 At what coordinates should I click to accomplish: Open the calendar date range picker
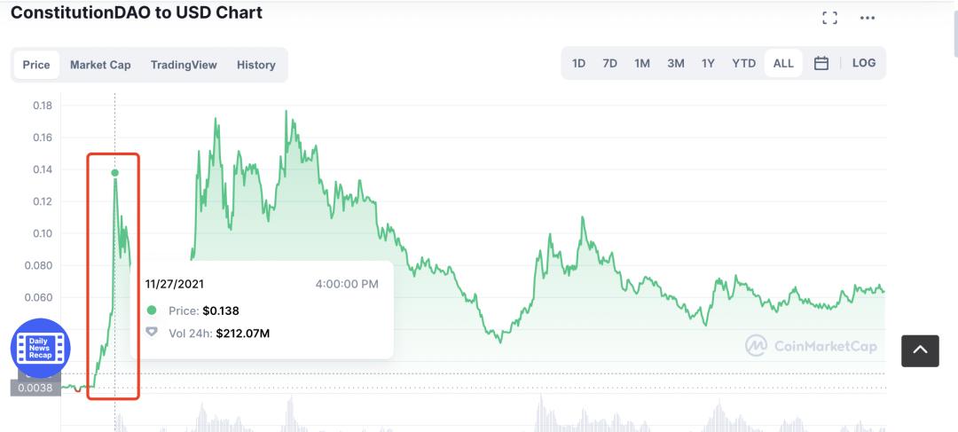pyautogui.click(x=821, y=63)
